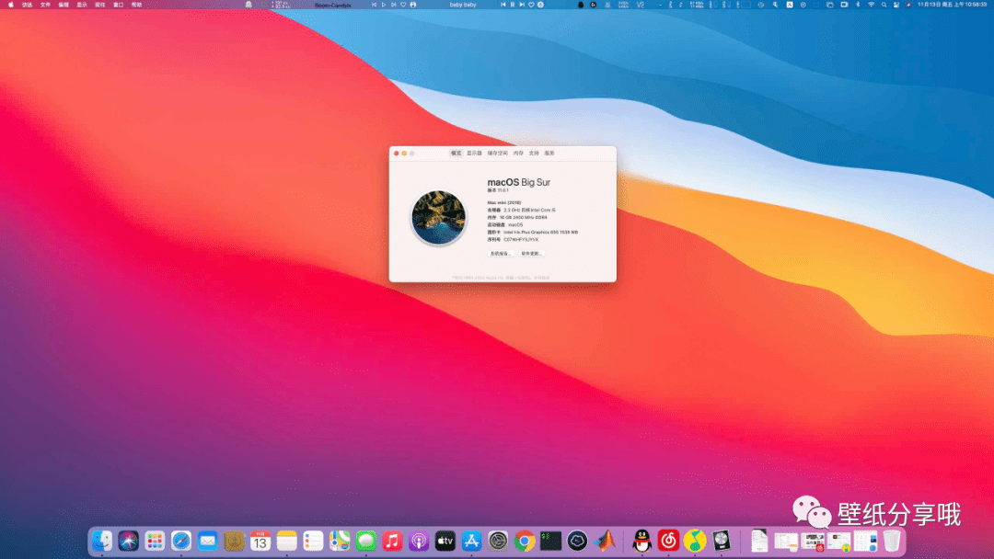Click the version 11.0.1 text

(x=498, y=190)
